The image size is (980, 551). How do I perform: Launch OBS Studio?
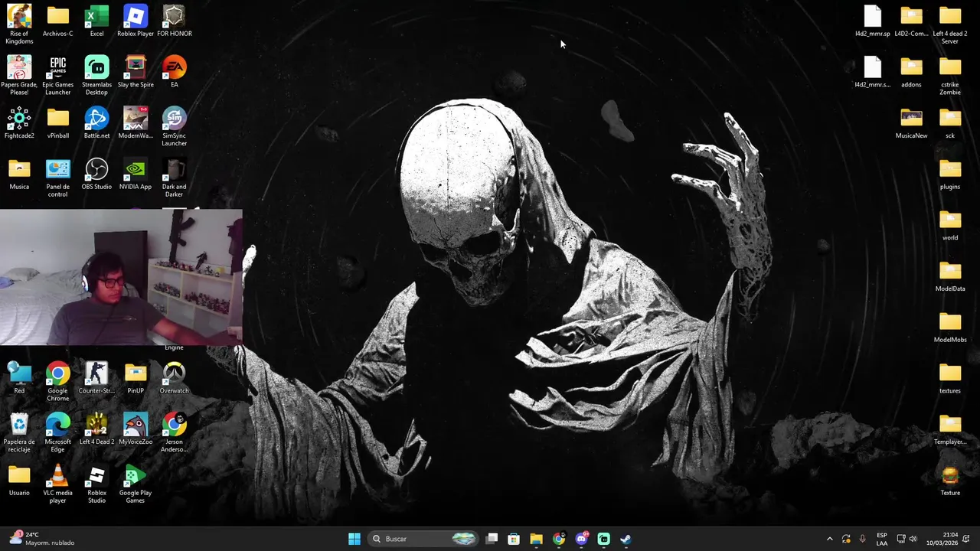[96, 174]
